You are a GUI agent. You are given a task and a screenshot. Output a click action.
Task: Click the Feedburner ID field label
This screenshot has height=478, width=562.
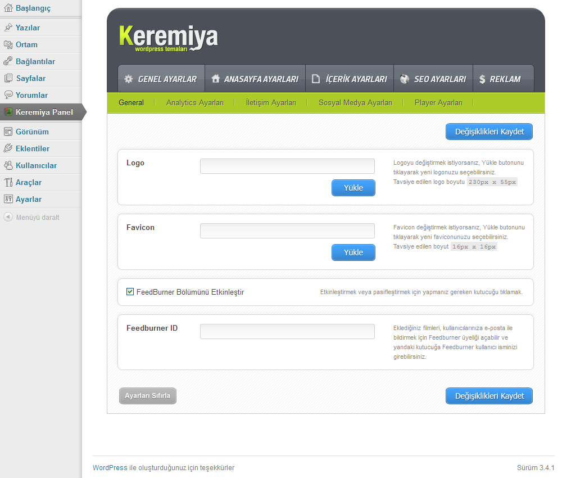pyautogui.click(x=152, y=328)
